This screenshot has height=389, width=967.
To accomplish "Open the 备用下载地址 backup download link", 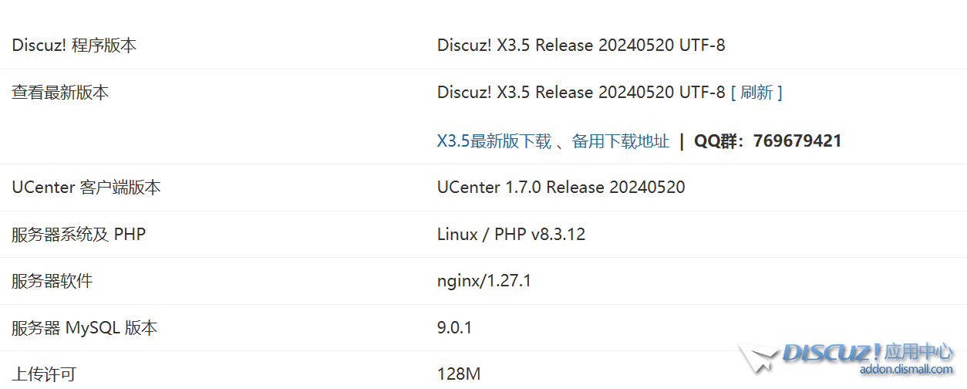I will coord(620,141).
